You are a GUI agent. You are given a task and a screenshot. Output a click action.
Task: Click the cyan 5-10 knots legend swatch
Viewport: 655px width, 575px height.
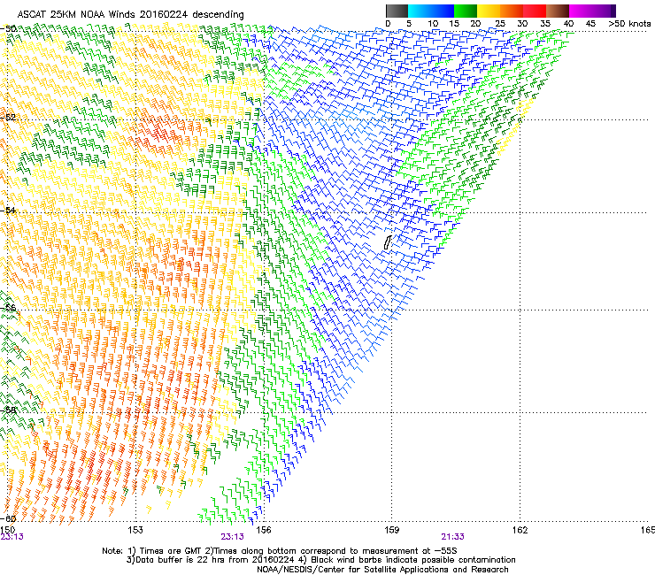click(420, 11)
